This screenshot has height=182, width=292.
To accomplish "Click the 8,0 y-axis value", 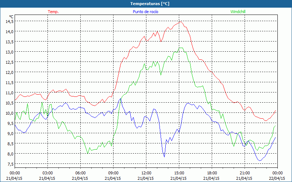I will [11, 154].
